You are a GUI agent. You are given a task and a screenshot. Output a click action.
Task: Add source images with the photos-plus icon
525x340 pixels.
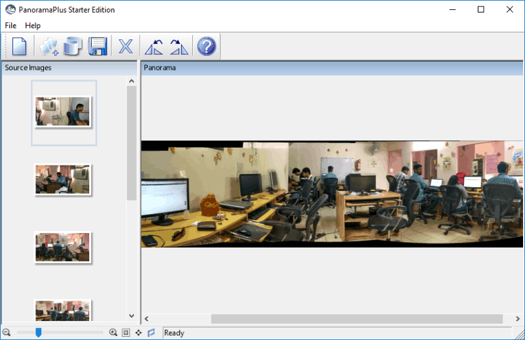click(49, 46)
